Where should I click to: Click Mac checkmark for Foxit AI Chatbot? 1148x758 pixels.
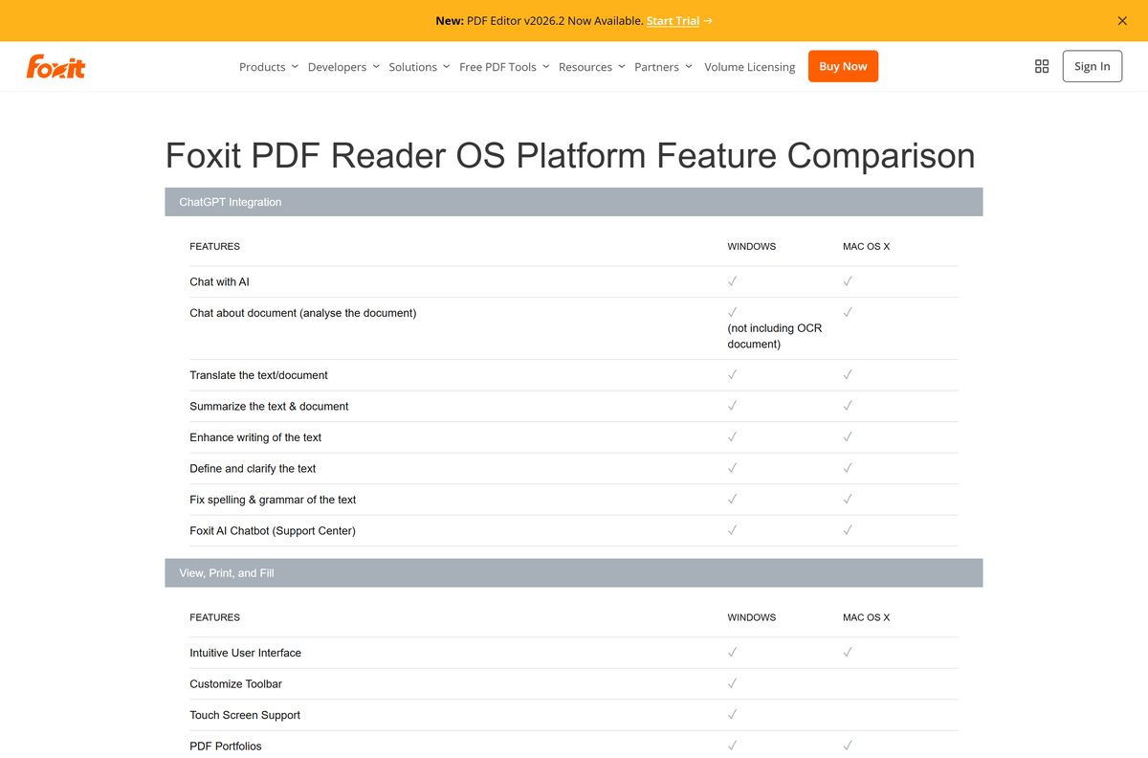pyautogui.click(x=848, y=530)
